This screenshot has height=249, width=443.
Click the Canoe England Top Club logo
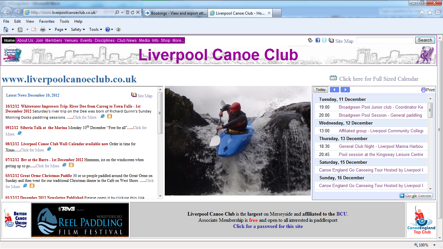(422, 219)
